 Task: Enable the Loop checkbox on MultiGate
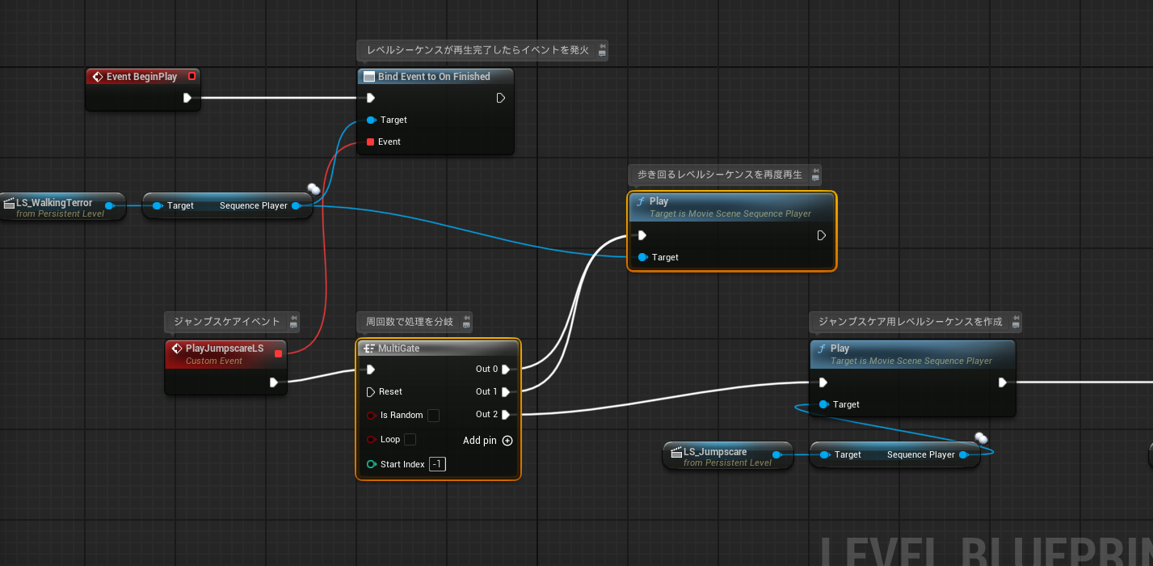pyautogui.click(x=410, y=439)
